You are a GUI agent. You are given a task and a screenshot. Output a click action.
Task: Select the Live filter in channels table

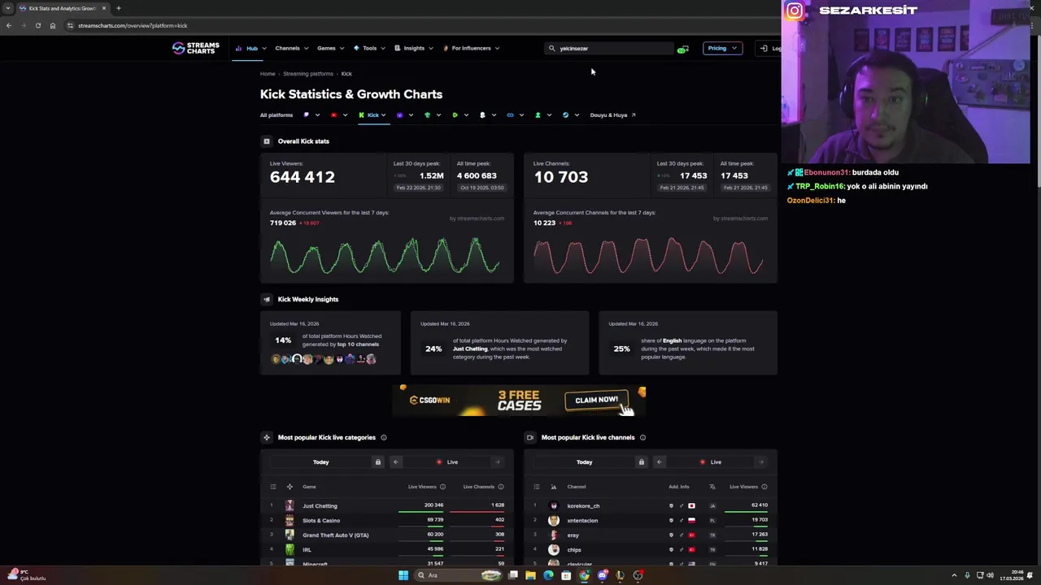click(711, 461)
